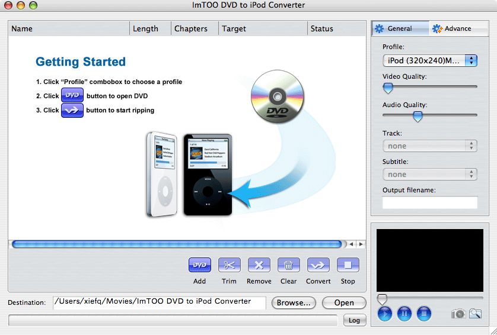
Task: Click the Stop label text
Action: pyautogui.click(x=348, y=281)
